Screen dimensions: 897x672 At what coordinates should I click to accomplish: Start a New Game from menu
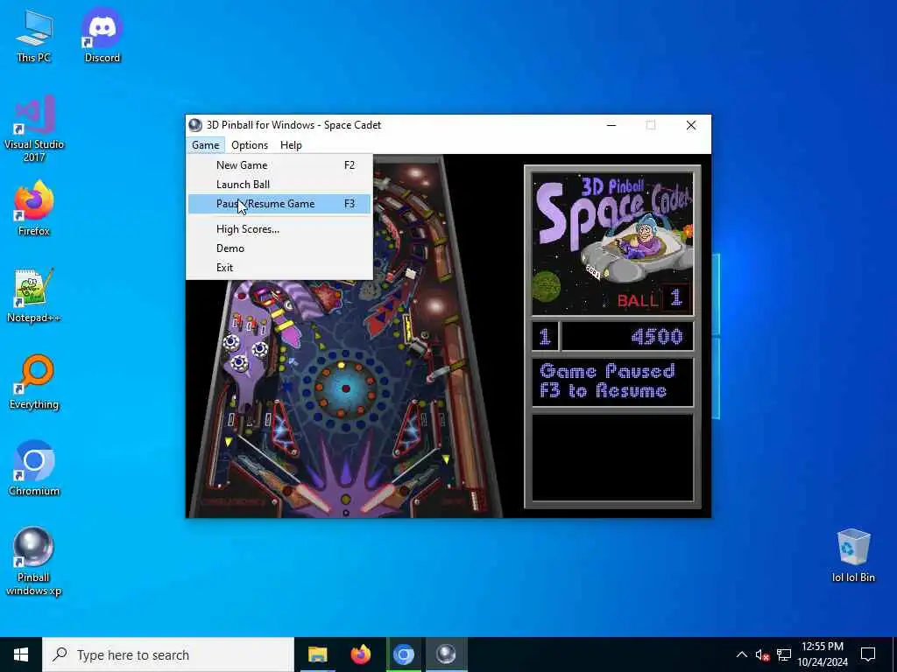[x=279, y=165]
